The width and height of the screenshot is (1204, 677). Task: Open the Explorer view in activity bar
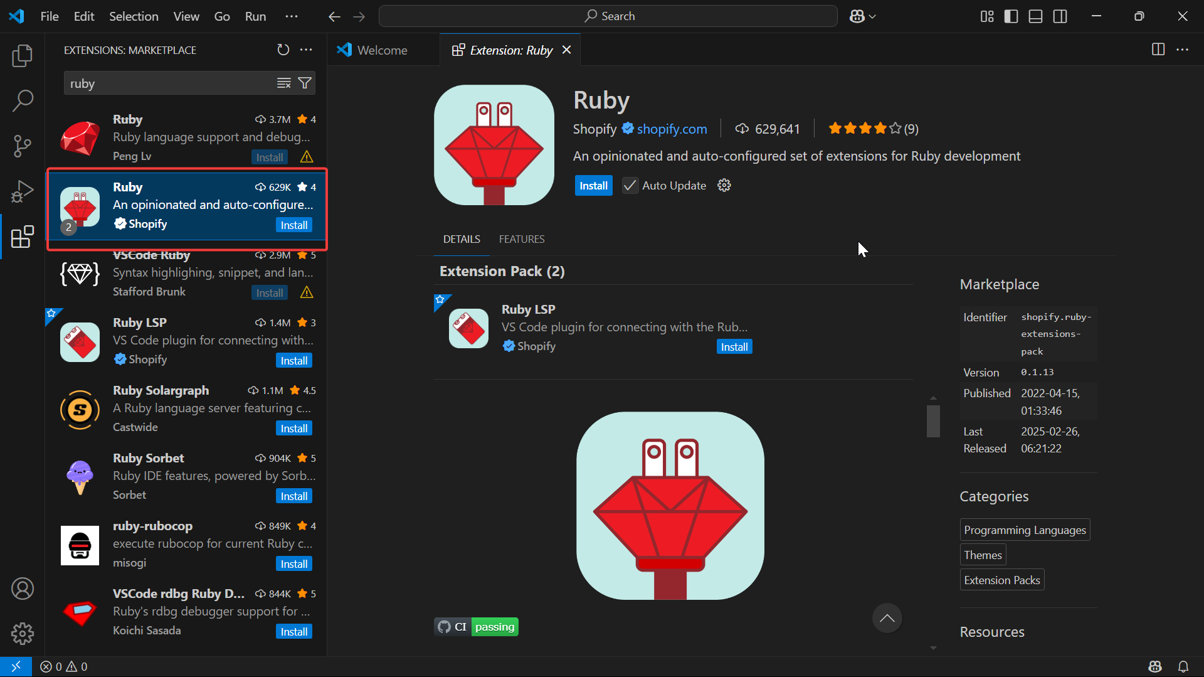click(x=23, y=56)
